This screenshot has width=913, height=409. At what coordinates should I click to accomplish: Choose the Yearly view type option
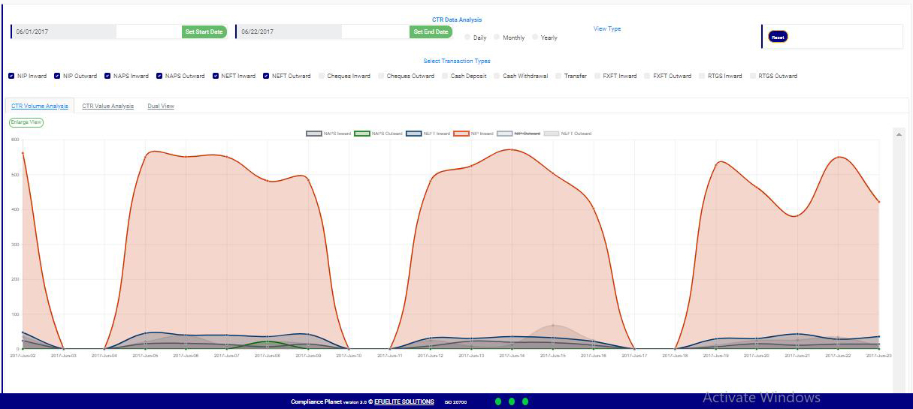(535, 38)
